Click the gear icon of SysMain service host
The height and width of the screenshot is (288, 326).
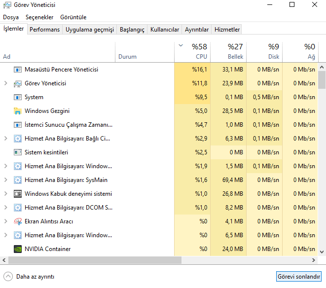tap(18, 180)
